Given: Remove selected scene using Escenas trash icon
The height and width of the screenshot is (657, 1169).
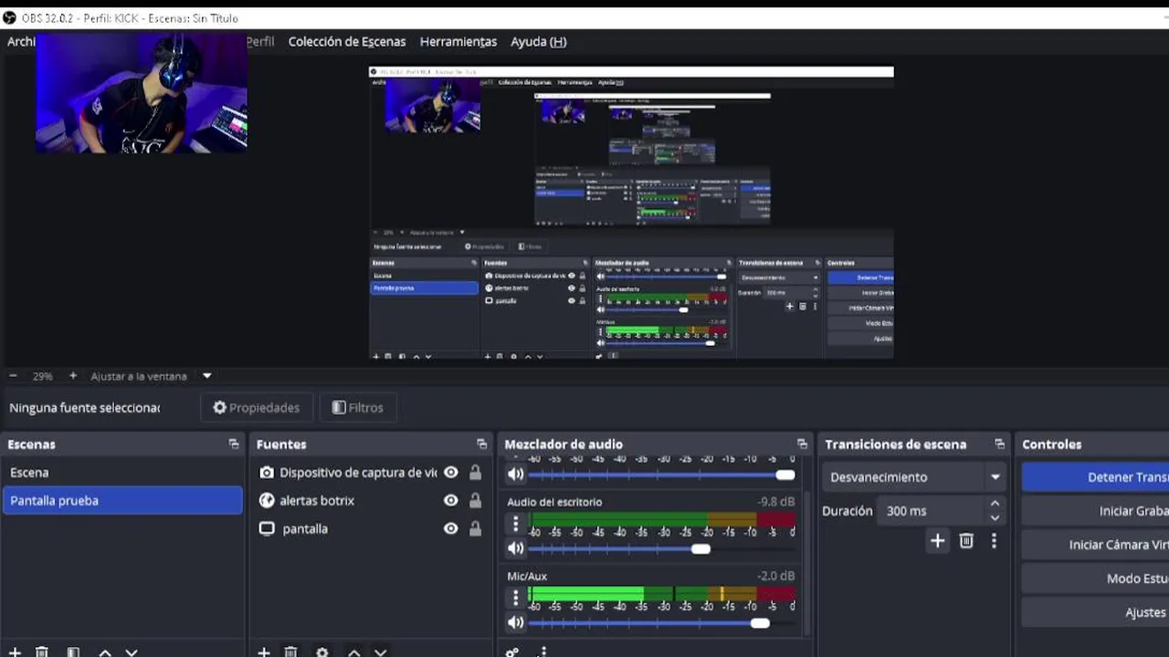Looking at the screenshot, I should (42, 652).
